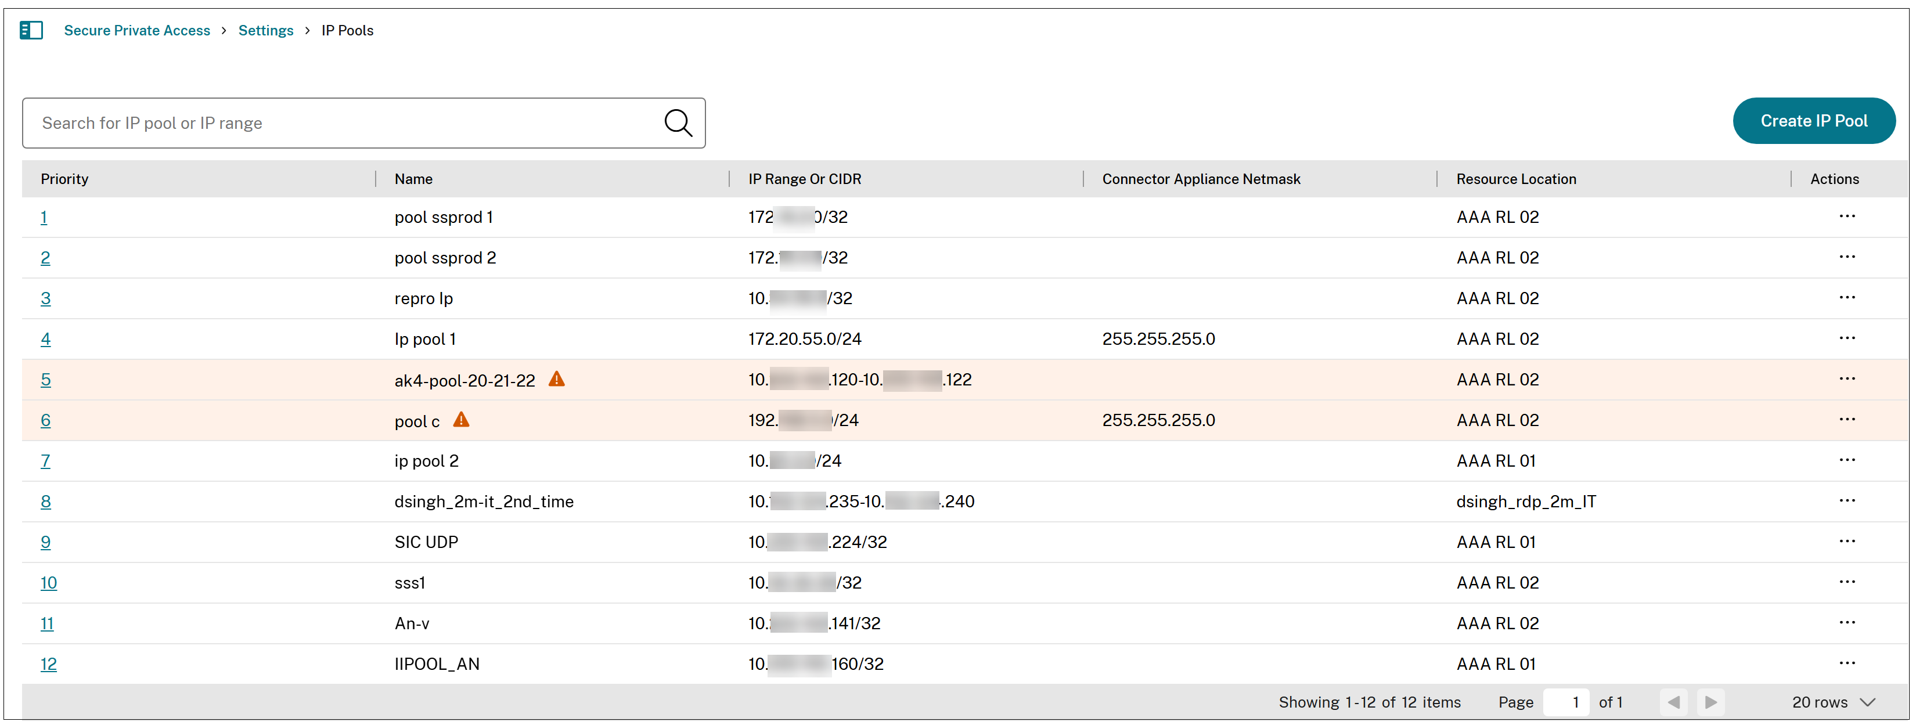The width and height of the screenshot is (1916, 725).
Task: Click warning icon next to ak4-pool-20-21-22
Action: click(556, 379)
